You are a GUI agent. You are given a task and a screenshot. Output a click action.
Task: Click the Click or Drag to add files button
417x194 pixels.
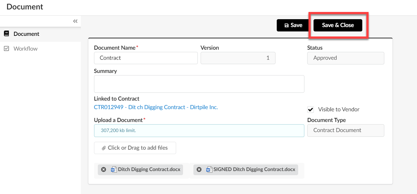tap(135, 148)
